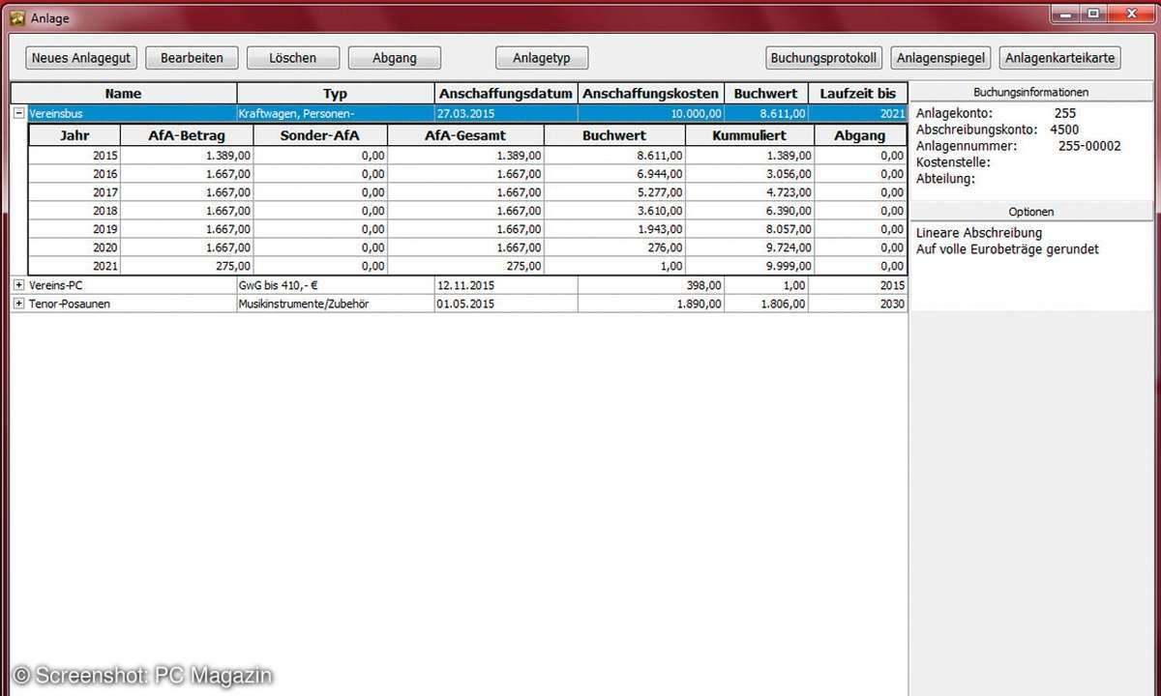Sort by Anschaffungskosten column header

651,94
